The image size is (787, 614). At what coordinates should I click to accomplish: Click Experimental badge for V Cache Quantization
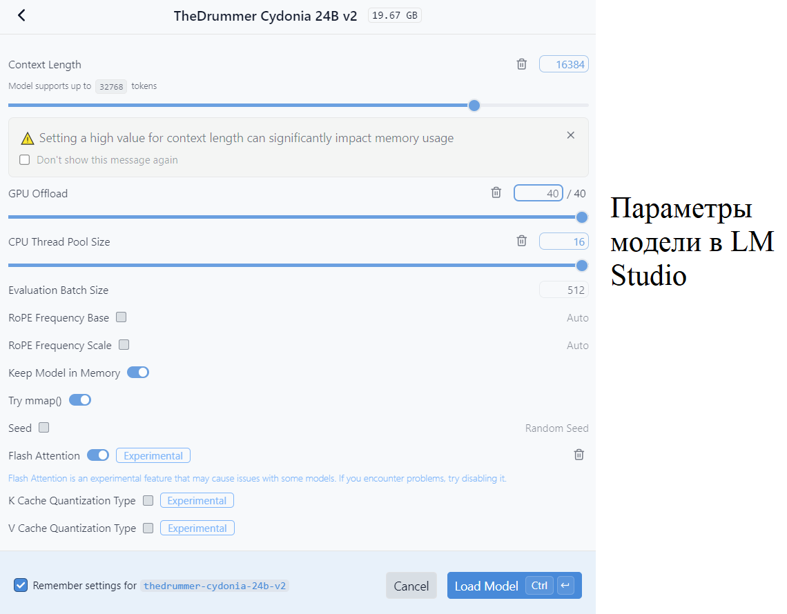(197, 528)
